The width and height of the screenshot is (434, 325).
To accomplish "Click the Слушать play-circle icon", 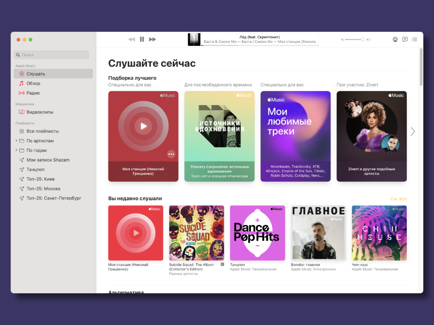I will (x=22, y=74).
